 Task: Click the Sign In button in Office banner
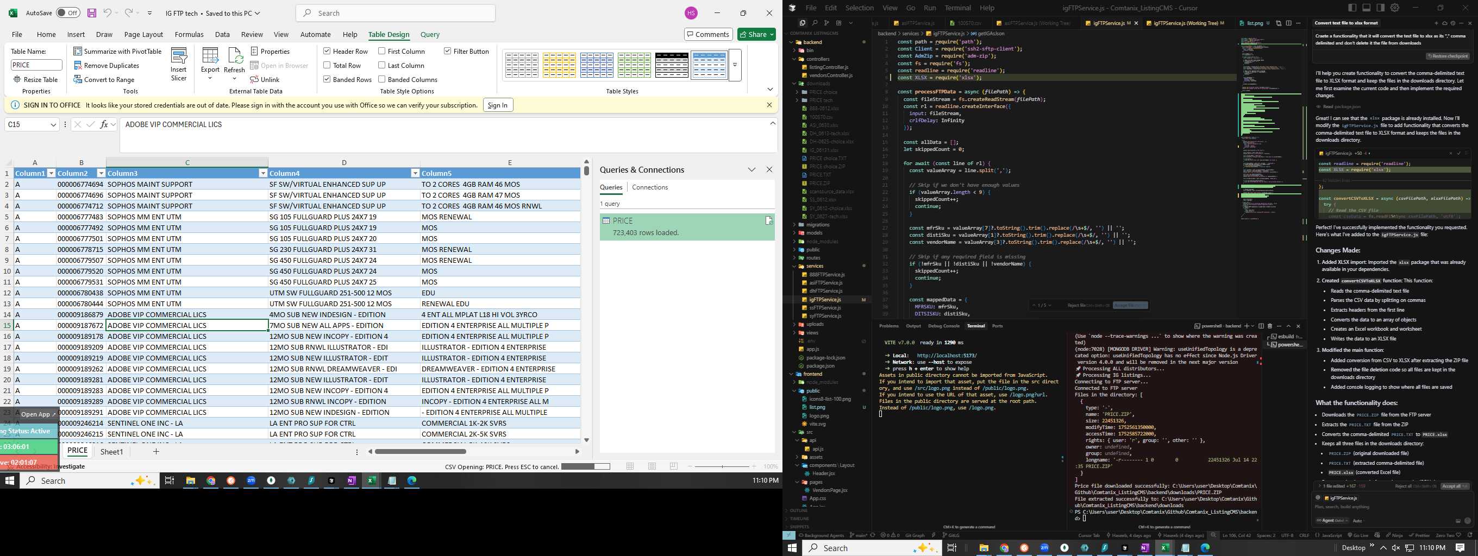pos(497,105)
